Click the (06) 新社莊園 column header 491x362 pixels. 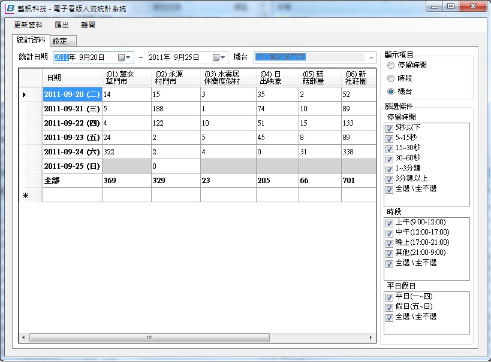tap(359, 78)
